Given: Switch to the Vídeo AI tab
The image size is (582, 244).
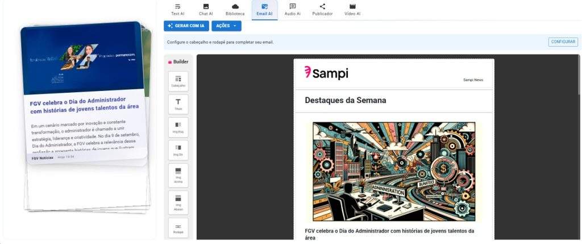Looking at the screenshot, I should (x=352, y=10).
